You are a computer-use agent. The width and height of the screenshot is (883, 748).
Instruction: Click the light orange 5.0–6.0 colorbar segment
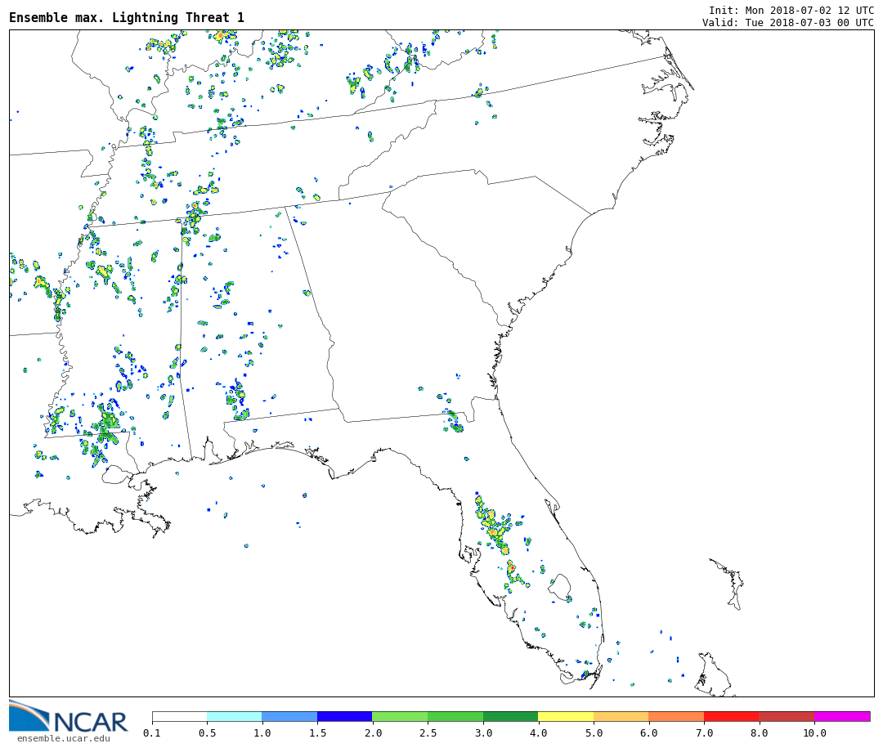tap(621, 716)
